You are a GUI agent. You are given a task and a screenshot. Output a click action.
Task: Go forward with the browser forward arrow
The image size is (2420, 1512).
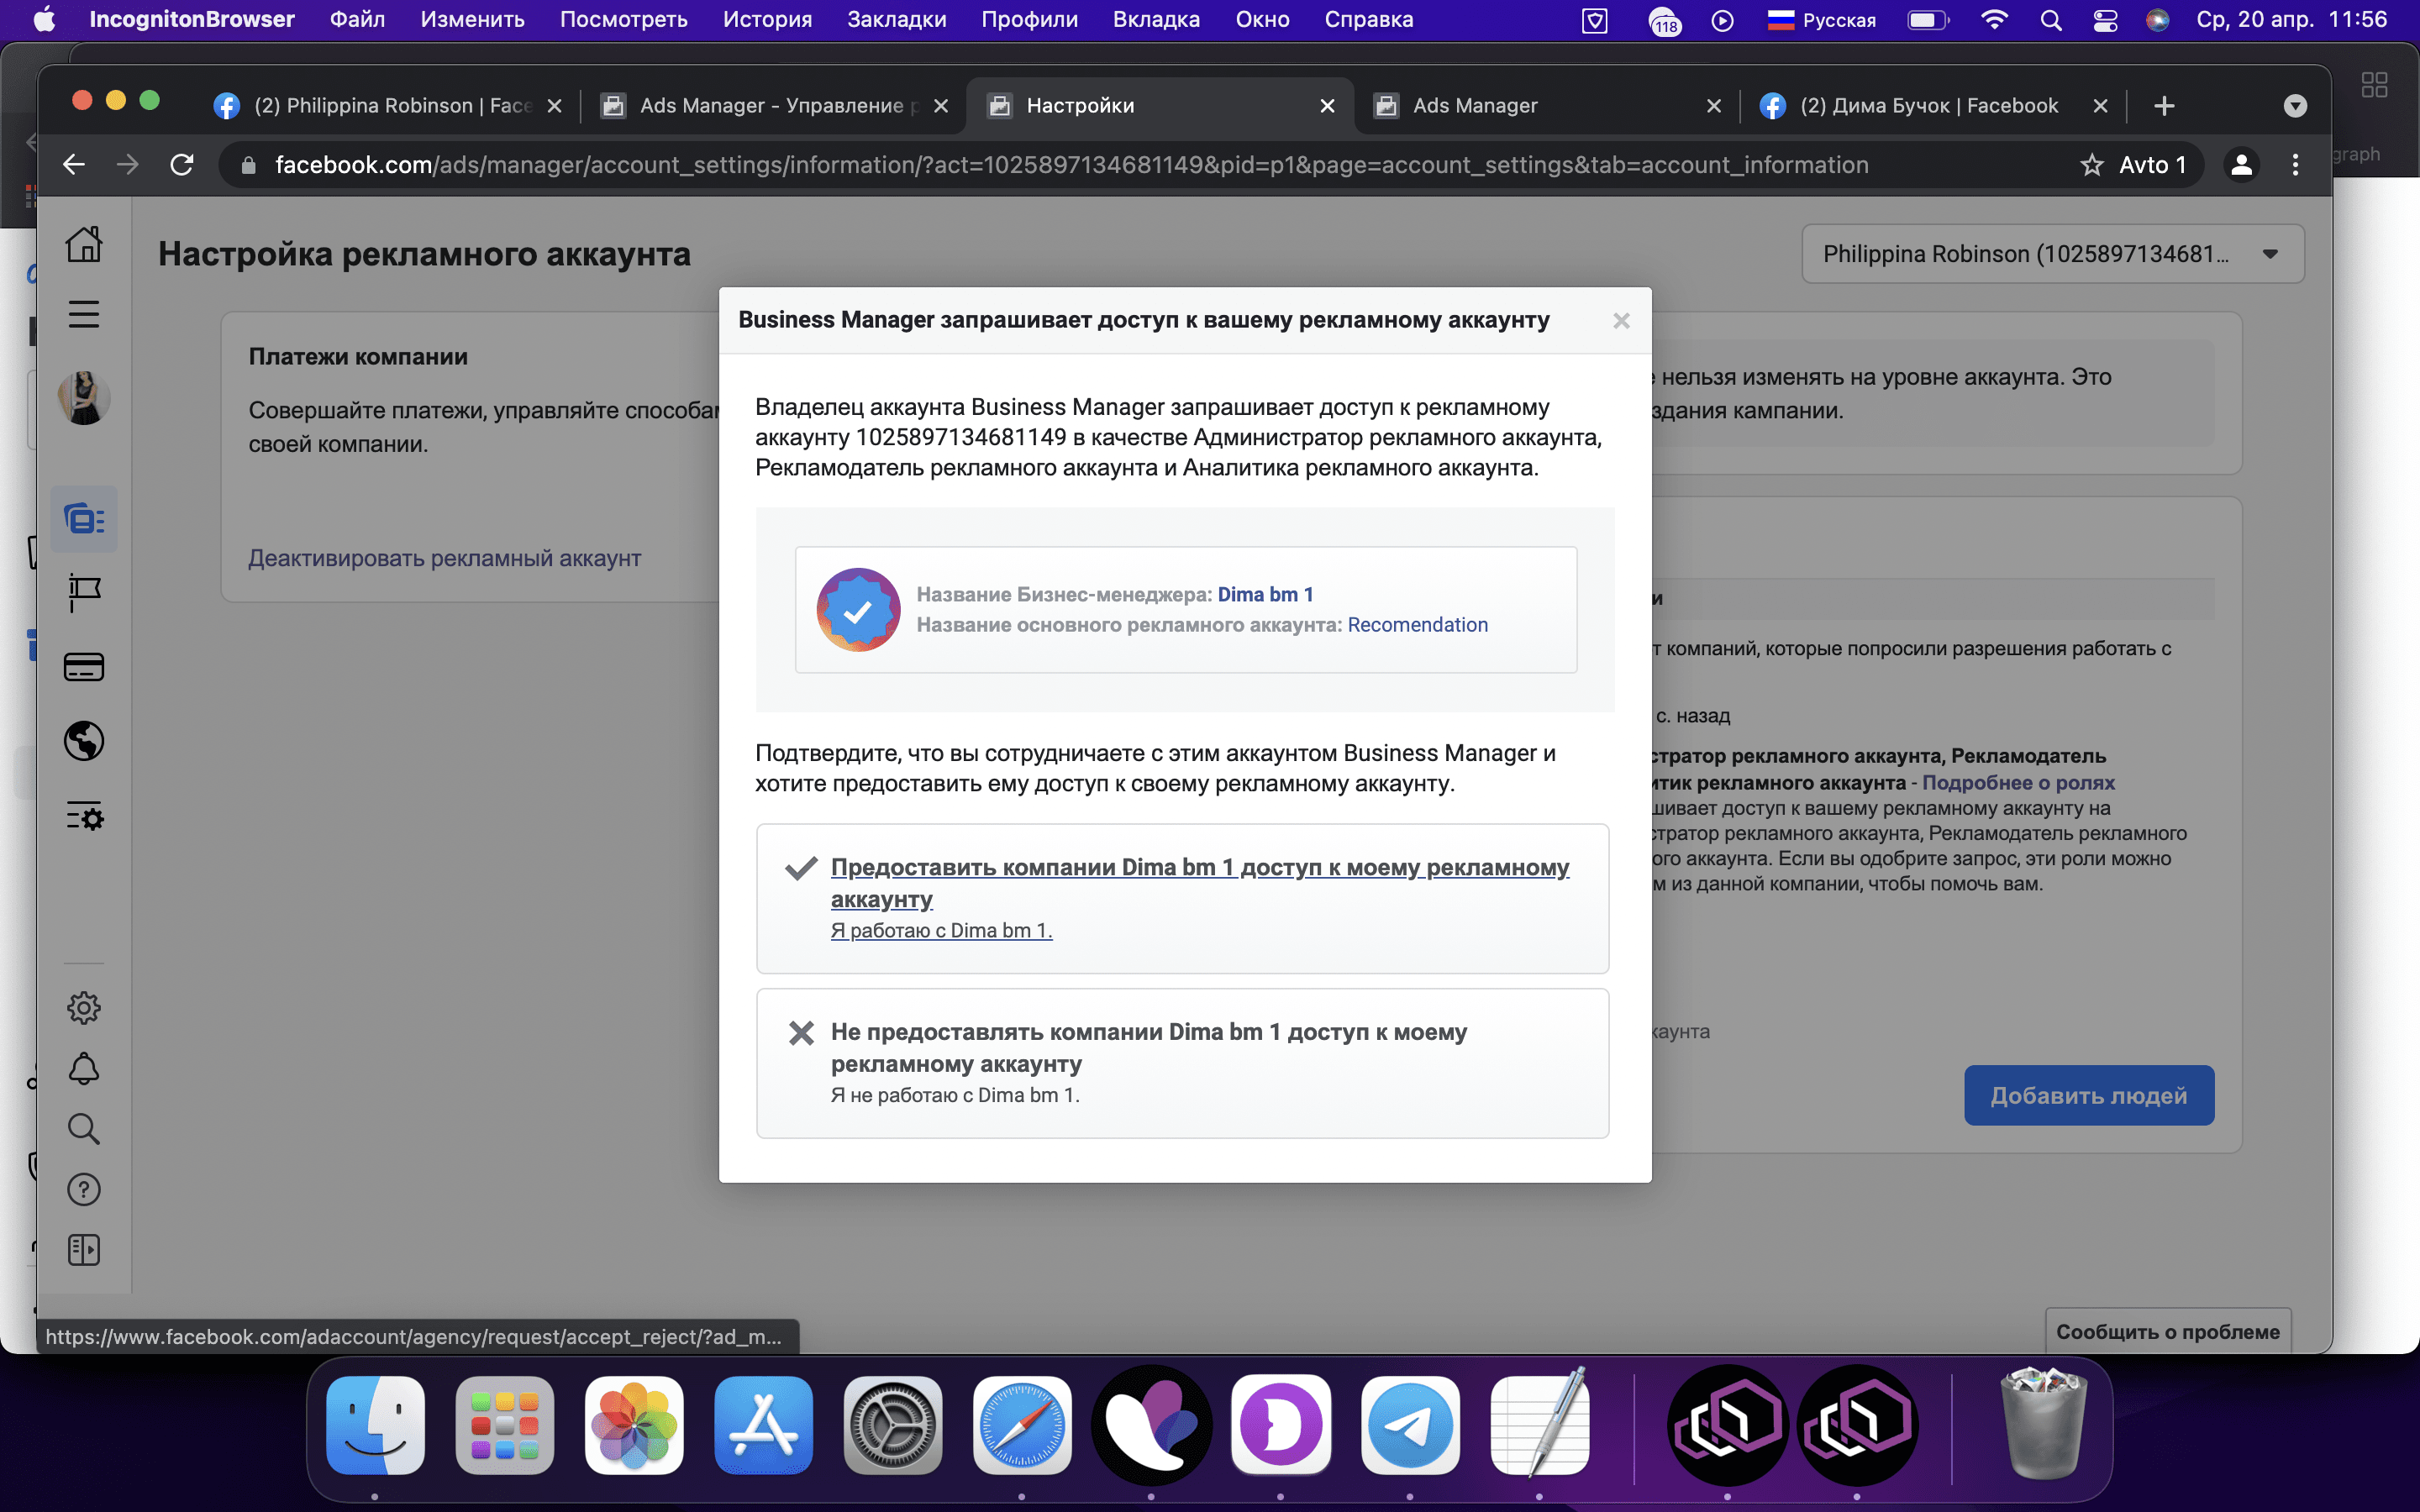127,165
